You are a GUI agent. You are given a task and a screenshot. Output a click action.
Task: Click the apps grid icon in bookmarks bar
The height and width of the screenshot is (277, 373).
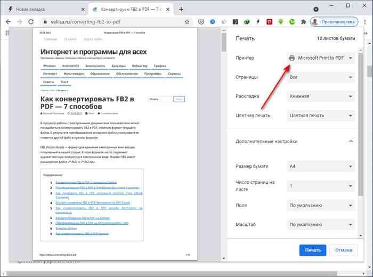coord(7,33)
